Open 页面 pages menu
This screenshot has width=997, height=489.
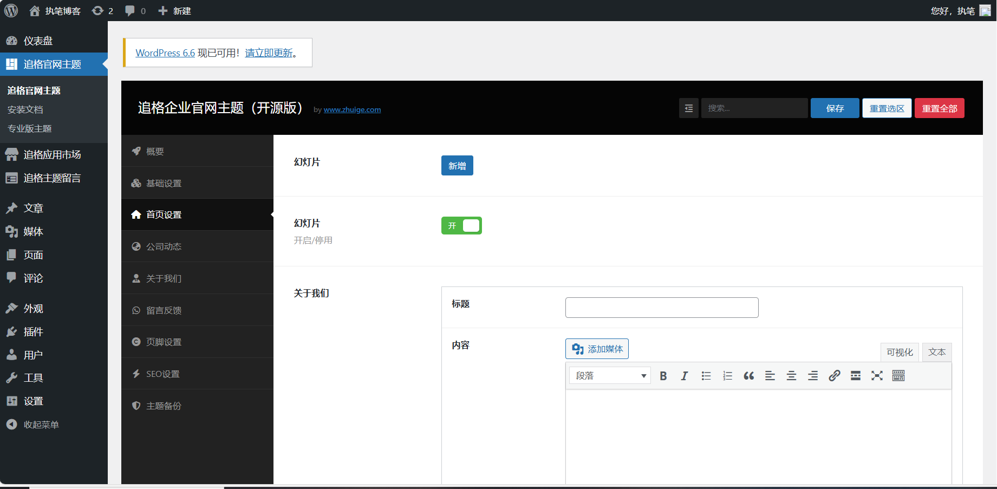click(54, 255)
